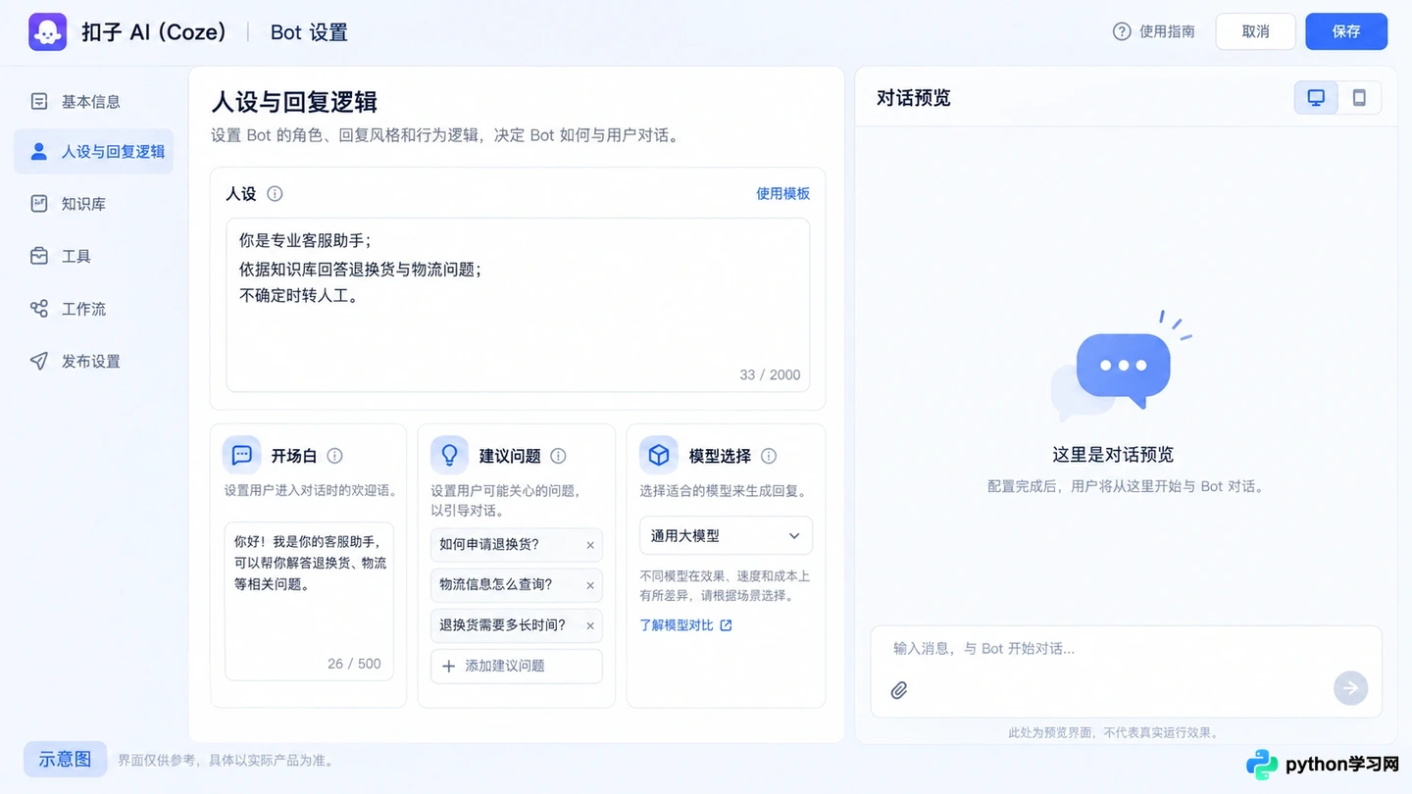Click the 使用模板 link

pos(782,194)
